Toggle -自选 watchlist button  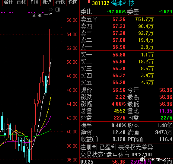60,2
